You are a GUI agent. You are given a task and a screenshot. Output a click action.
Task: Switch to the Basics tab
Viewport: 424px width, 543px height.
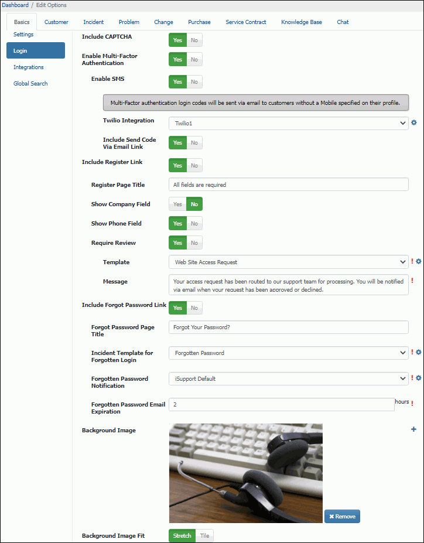click(22, 22)
